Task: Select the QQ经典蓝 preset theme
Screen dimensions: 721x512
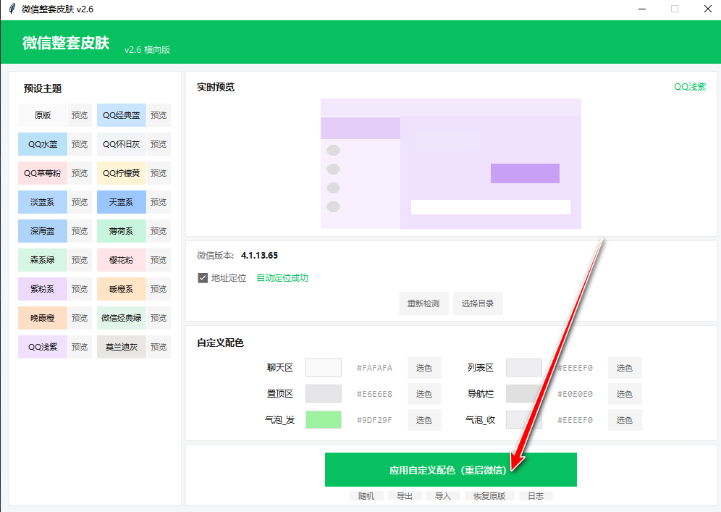Action: [x=122, y=115]
